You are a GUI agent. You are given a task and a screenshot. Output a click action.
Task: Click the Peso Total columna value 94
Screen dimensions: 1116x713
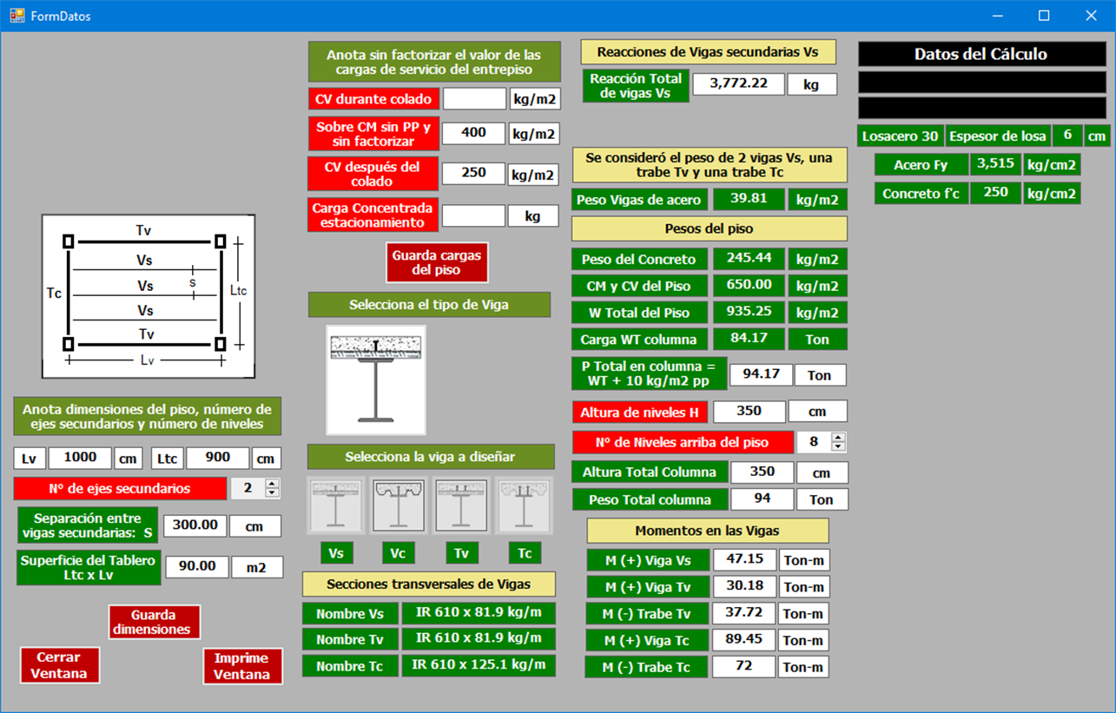point(763,499)
